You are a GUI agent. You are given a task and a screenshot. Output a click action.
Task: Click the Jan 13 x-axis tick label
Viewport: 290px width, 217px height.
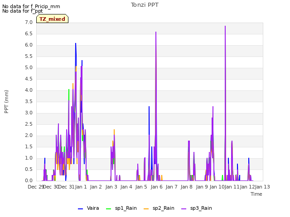click(x=262, y=187)
